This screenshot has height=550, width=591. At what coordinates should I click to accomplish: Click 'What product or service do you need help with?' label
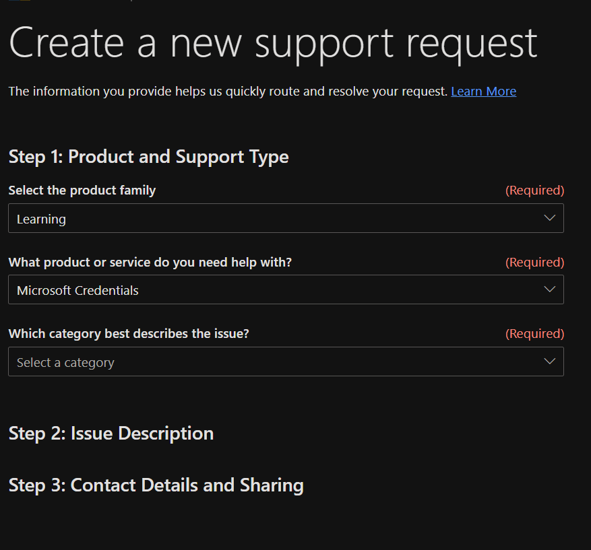coord(150,262)
